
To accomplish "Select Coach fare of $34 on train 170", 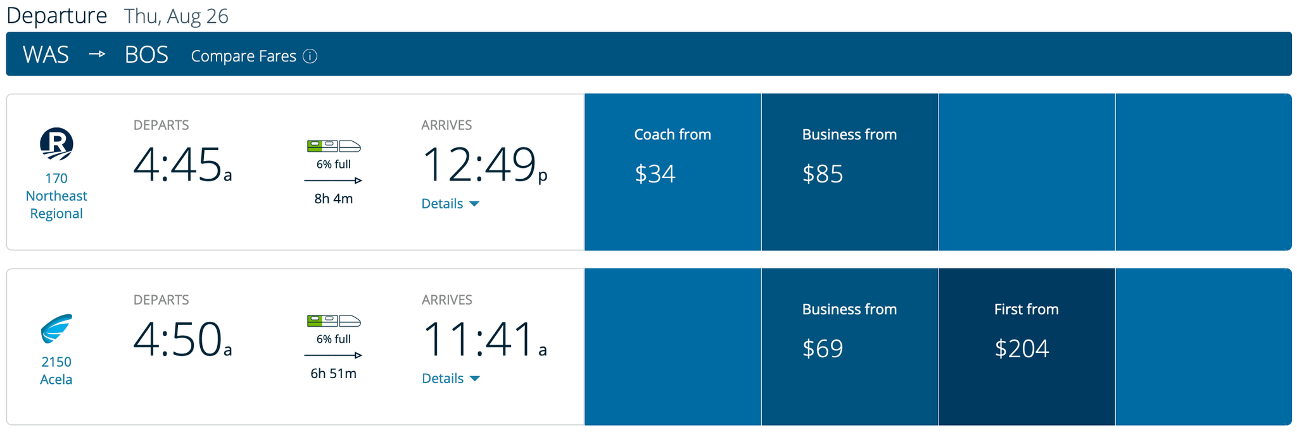I will 672,172.
